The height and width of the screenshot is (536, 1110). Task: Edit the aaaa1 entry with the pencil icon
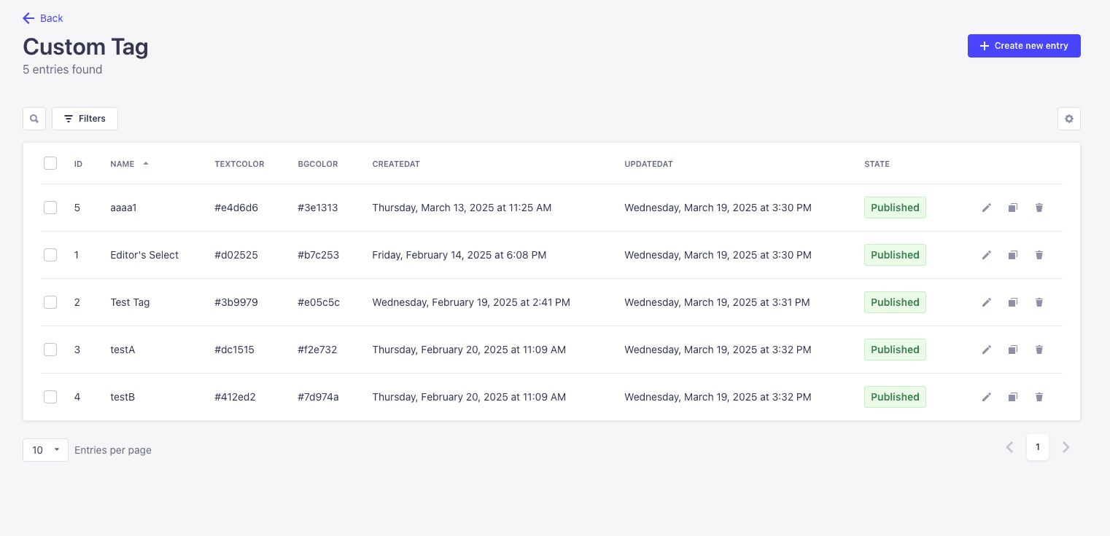[987, 208]
